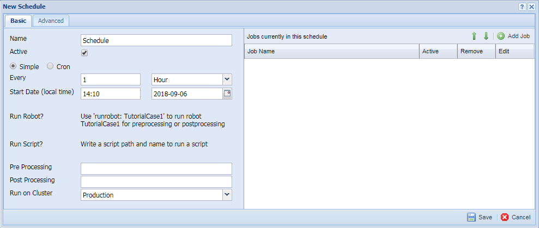
Task: Toggle the Active checkbox
Action: [84, 53]
